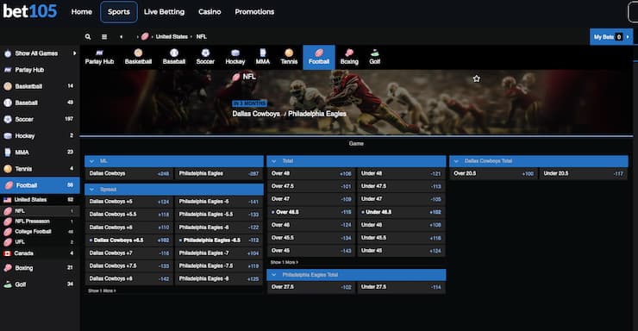This screenshot has width=638, height=331.
Task: Select Dallas Cowboys +7 spread
Action: click(x=129, y=253)
